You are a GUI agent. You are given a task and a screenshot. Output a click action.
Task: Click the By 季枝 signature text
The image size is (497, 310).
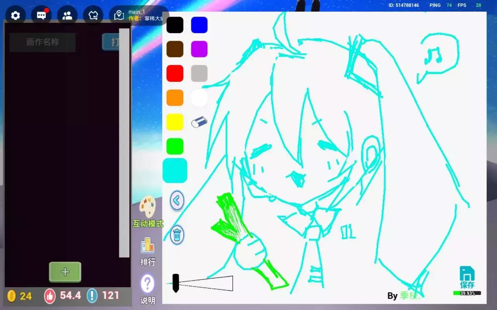[x=404, y=296]
